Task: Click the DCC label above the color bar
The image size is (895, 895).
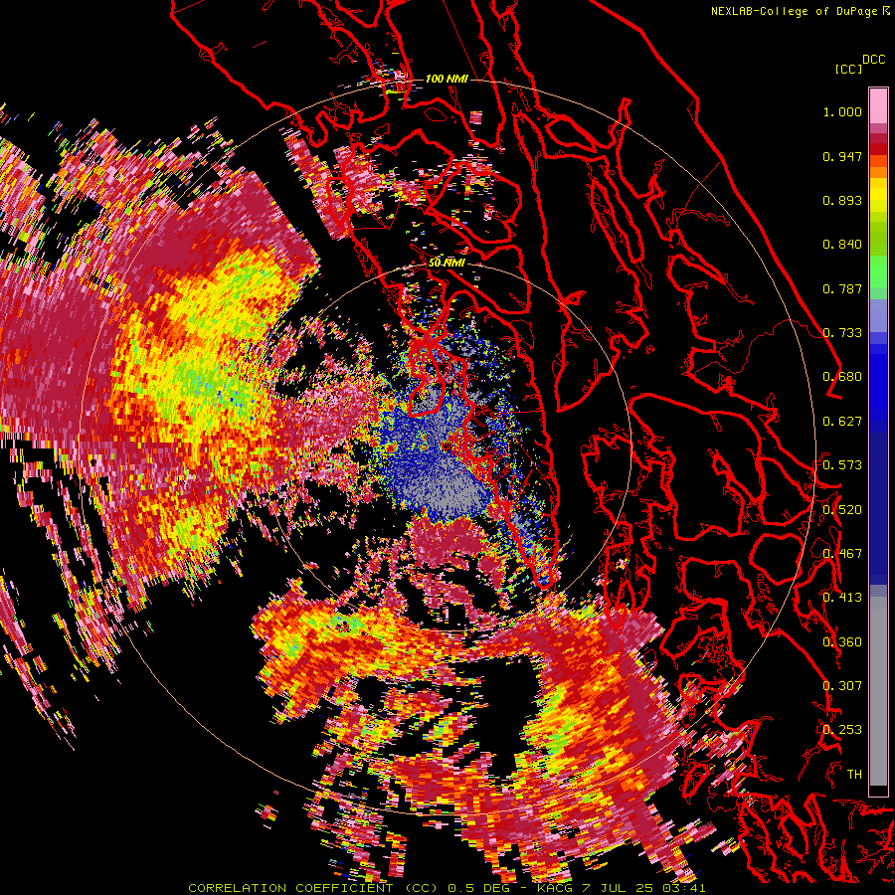Action: click(x=874, y=60)
